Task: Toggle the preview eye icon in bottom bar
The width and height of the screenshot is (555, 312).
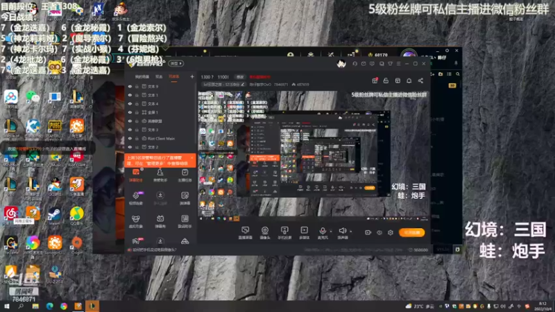Action: [x=379, y=232]
